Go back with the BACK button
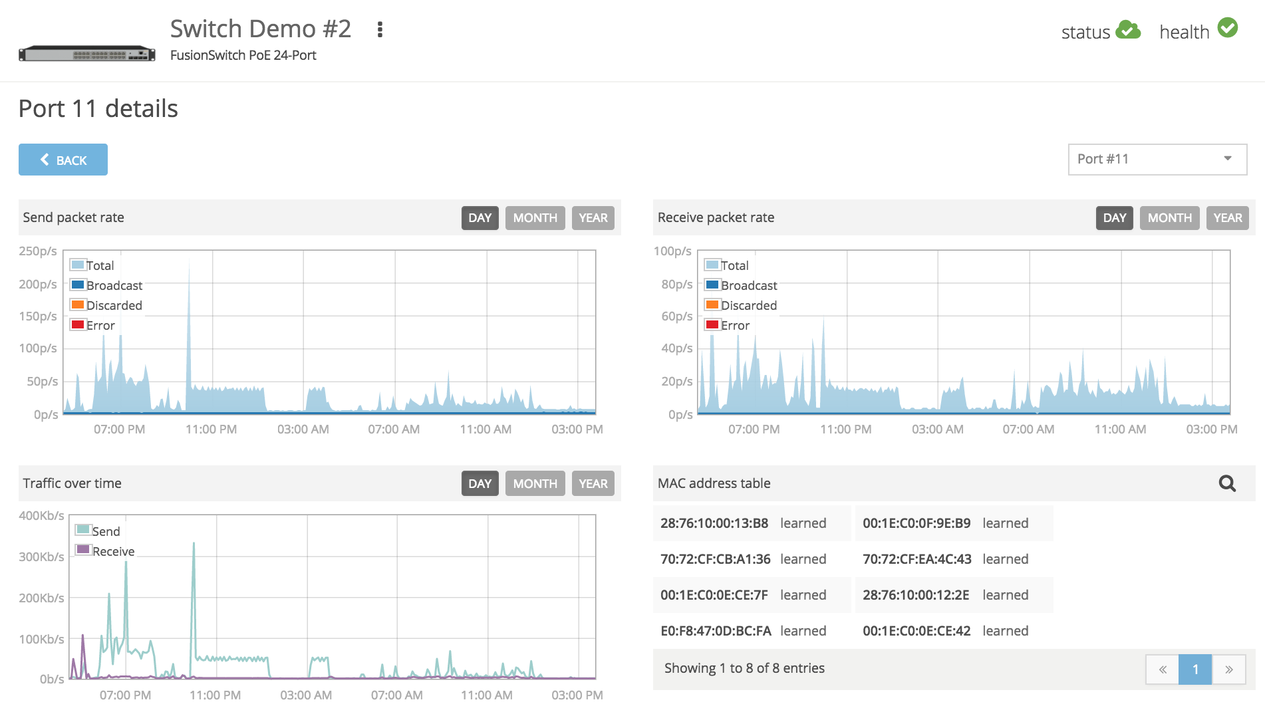Viewport: 1265px width, 718px height. click(63, 160)
